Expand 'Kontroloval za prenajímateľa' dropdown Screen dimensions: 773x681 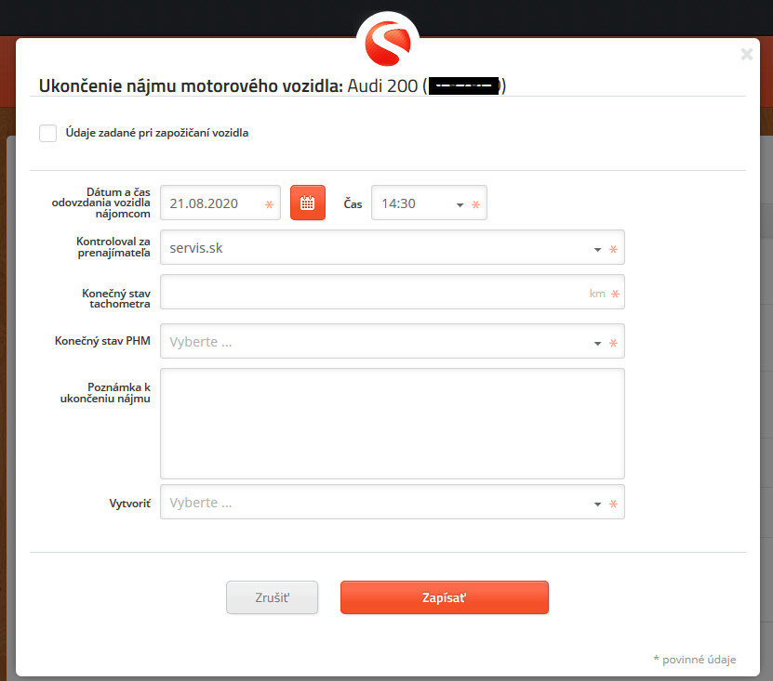[393, 247]
